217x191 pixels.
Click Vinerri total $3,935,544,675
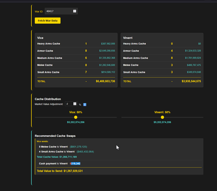[191, 81]
